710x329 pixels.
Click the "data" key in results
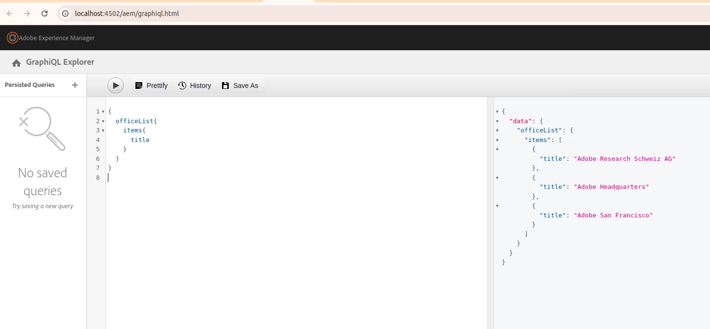521,121
